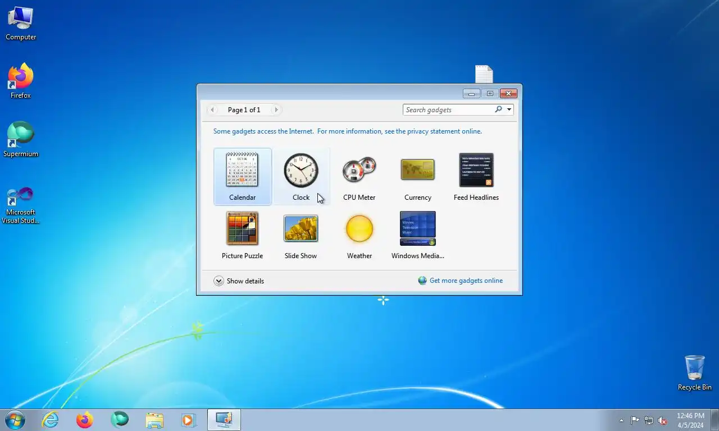This screenshot has width=719, height=431.
Task: Select the Firefox desktop shortcut
Action: pos(21,81)
